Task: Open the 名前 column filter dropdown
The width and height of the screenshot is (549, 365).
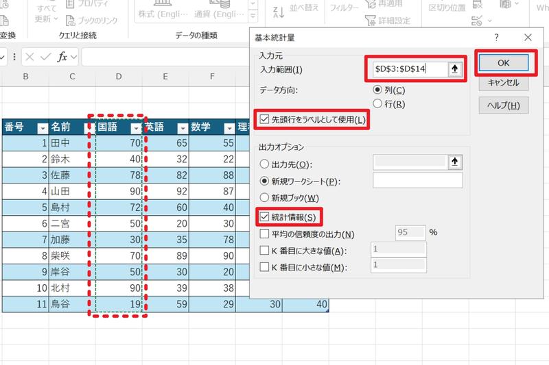Action: 89,129
